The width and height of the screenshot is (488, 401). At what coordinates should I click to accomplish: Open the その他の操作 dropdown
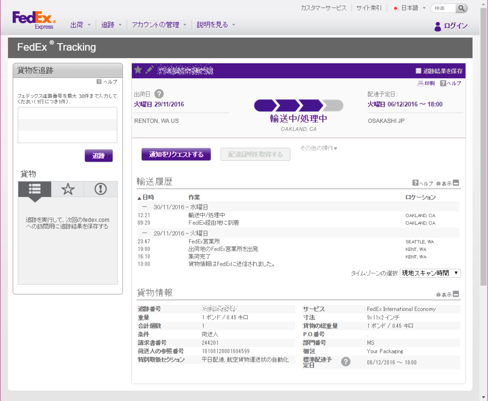[x=318, y=148]
